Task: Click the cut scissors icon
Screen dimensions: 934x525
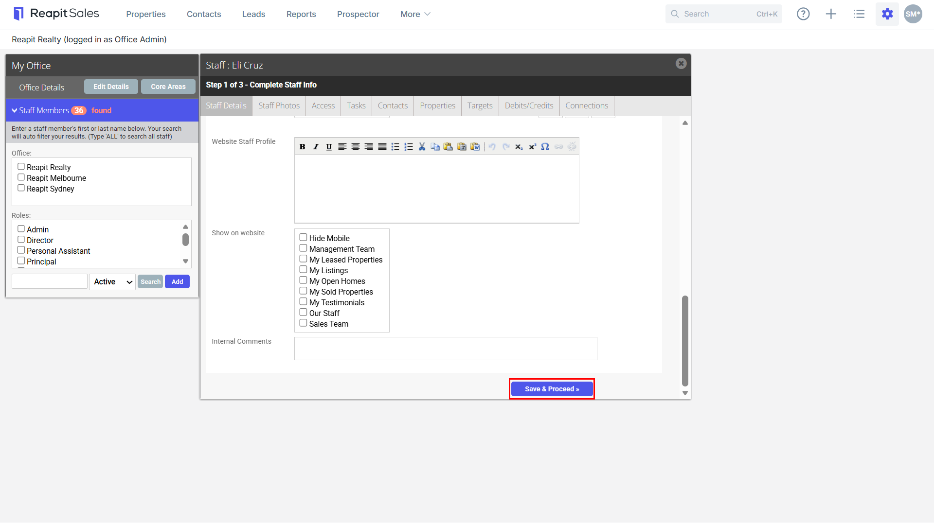Action: tap(422, 147)
